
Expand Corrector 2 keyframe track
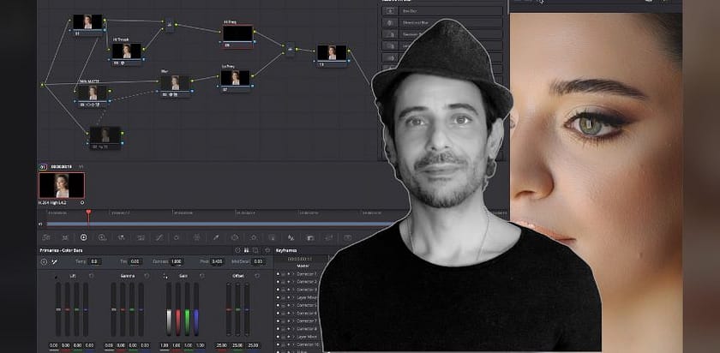pos(293,282)
